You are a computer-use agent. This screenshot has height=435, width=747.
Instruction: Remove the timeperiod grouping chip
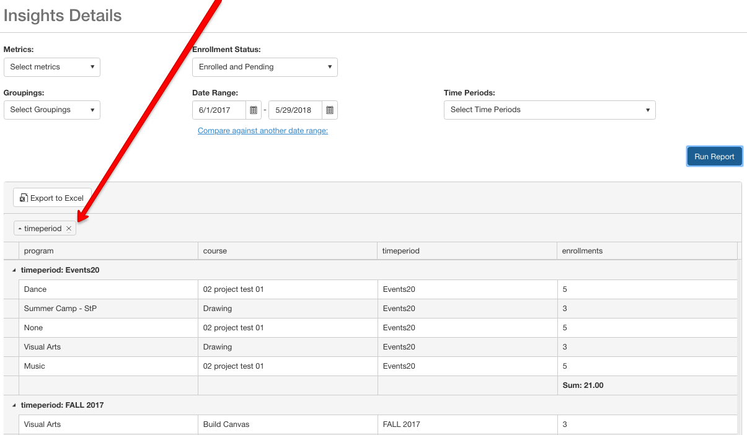point(69,229)
